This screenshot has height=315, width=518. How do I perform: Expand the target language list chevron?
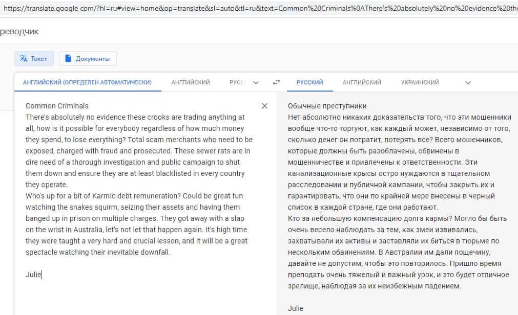tap(467, 82)
